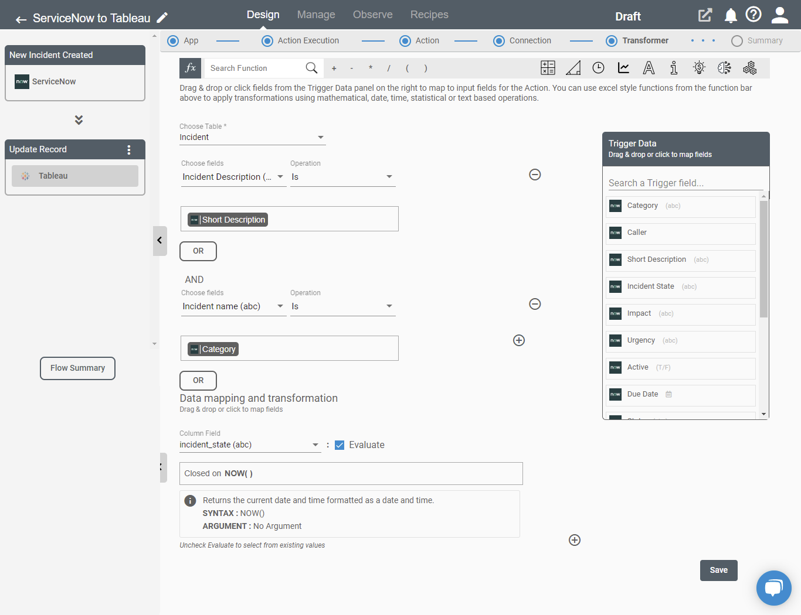Open flow in new window icon
Image resolution: width=801 pixels, height=615 pixels.
705,15
